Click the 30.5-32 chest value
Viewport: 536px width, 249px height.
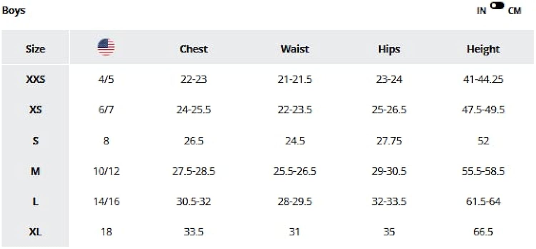[x=194, y=202]
